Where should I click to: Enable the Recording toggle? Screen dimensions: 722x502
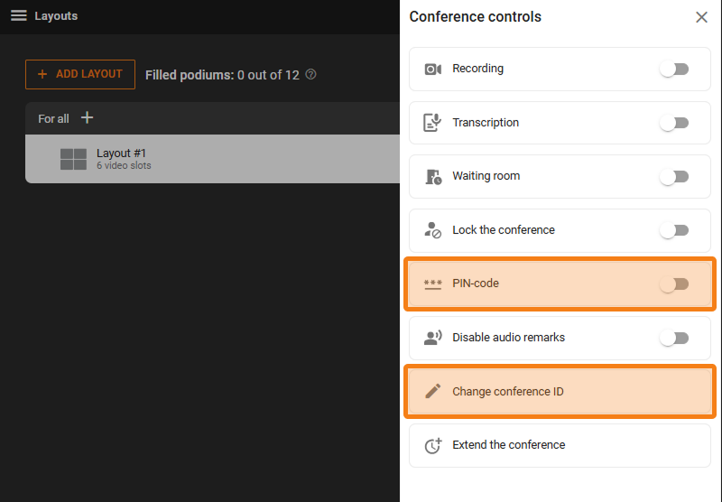click(674, 70)
